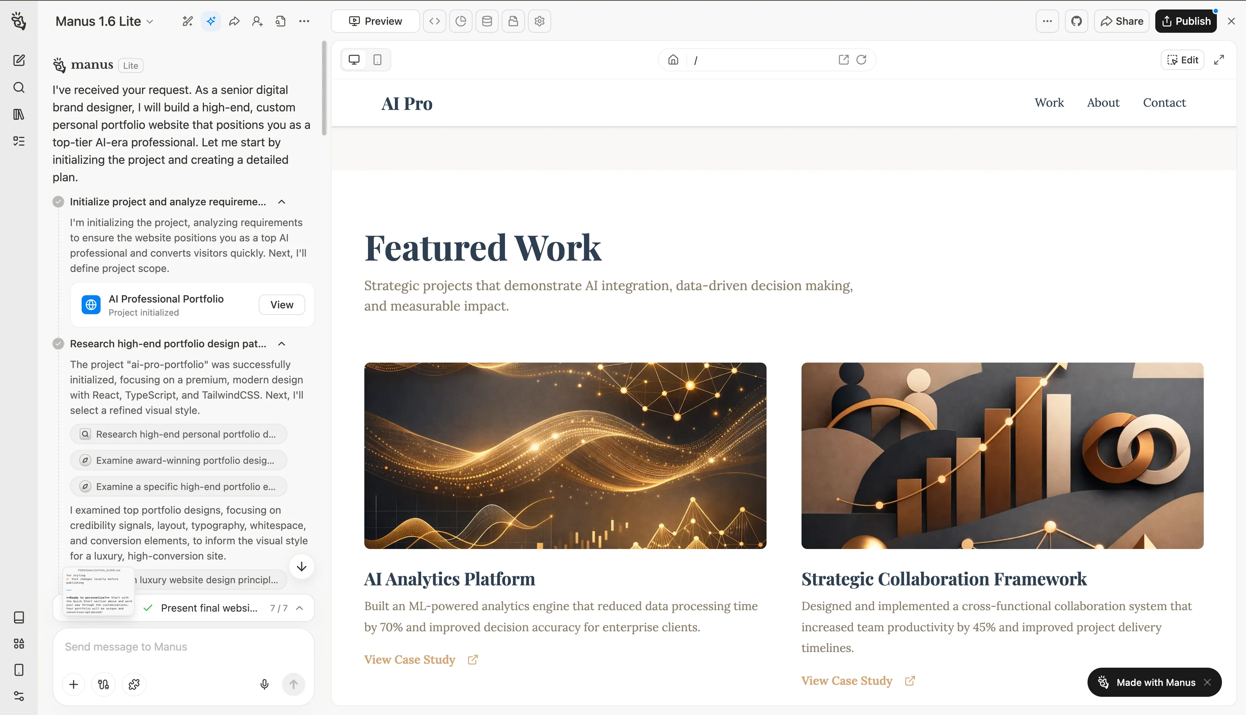Refresh the preview page

coord(861,59)
